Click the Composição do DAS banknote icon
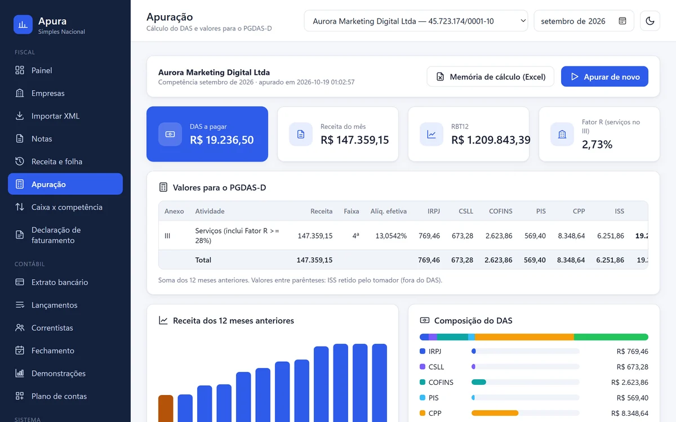This screenshot has width=676, height=422. pyautogui.click(x=425, y=321)
